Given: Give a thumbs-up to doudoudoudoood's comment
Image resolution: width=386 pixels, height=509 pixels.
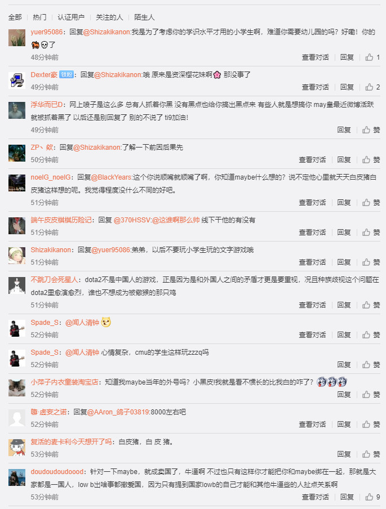Looking at the screenshot, I should point(369,497).
